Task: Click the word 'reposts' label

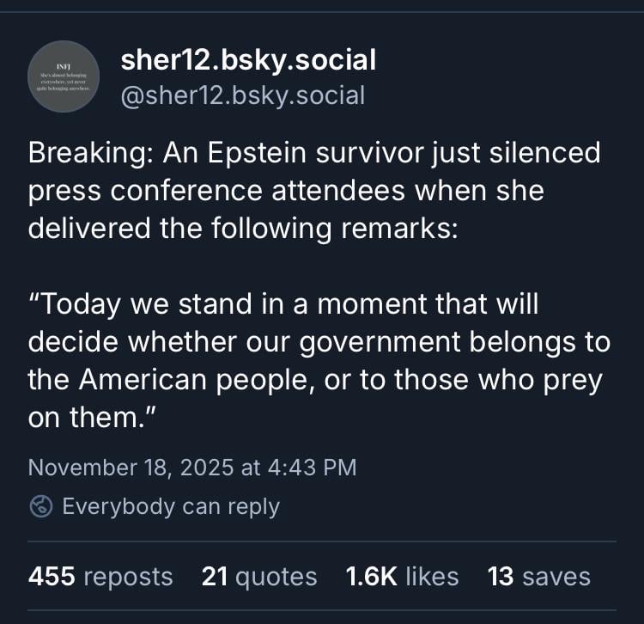Action: (x=128, y=576)
